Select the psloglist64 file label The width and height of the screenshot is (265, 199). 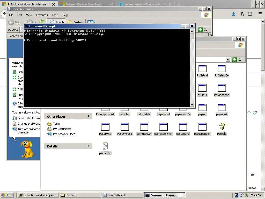[x=144, y=114]
